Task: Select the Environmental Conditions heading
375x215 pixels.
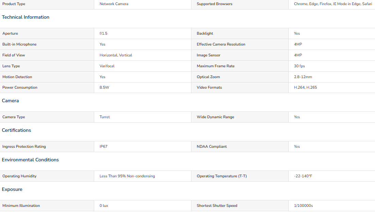Action: coord(30,160)
